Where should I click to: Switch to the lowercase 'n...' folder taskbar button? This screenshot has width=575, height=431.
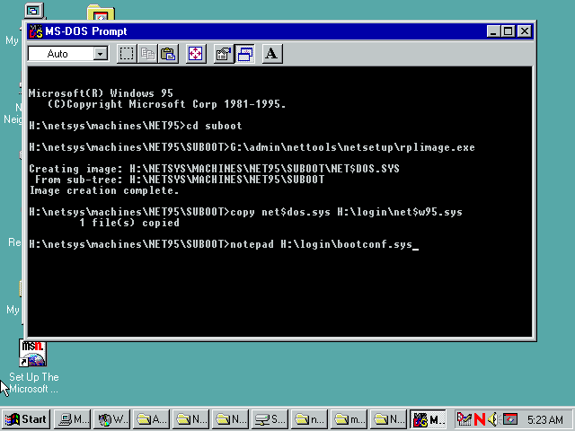click(309, 419)
